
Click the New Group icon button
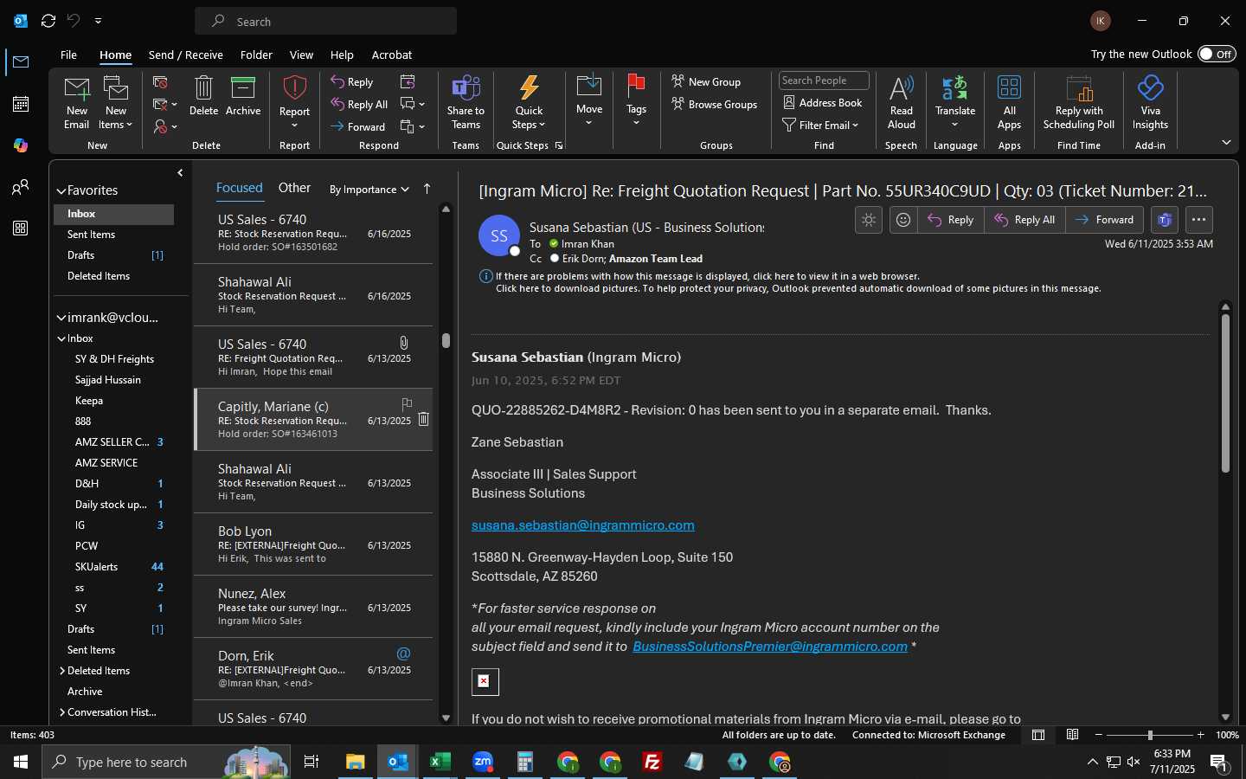pyautogui.click(x=706, y=81)
